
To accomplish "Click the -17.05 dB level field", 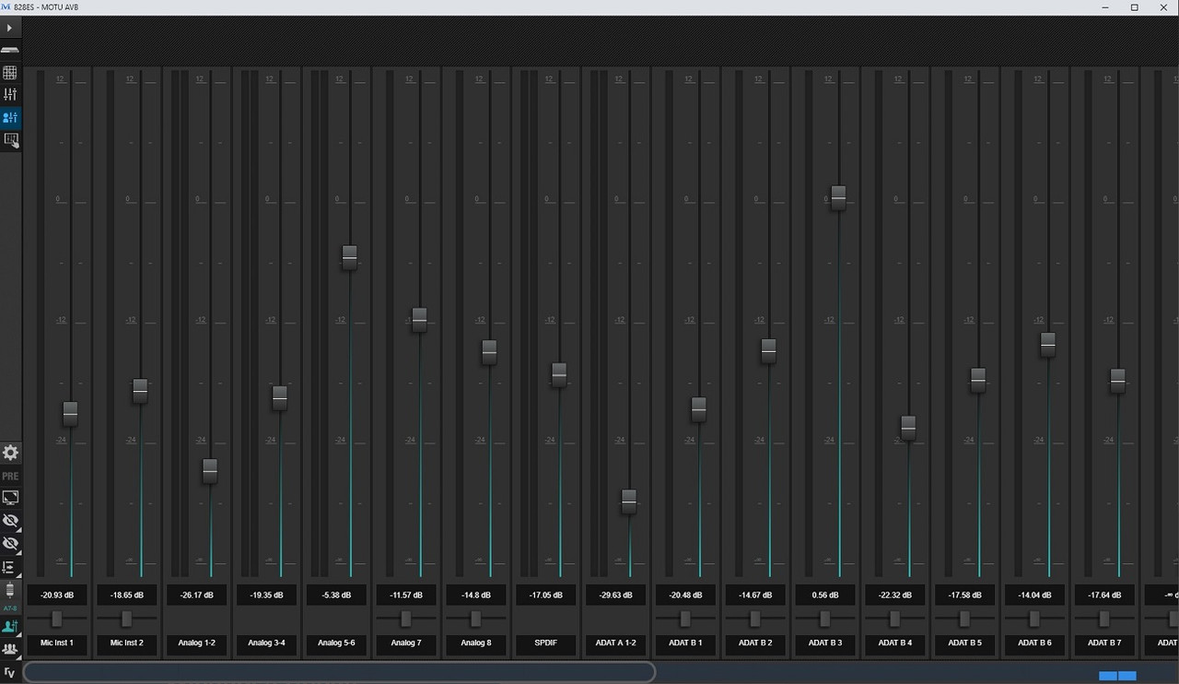I will pos(546,596).
